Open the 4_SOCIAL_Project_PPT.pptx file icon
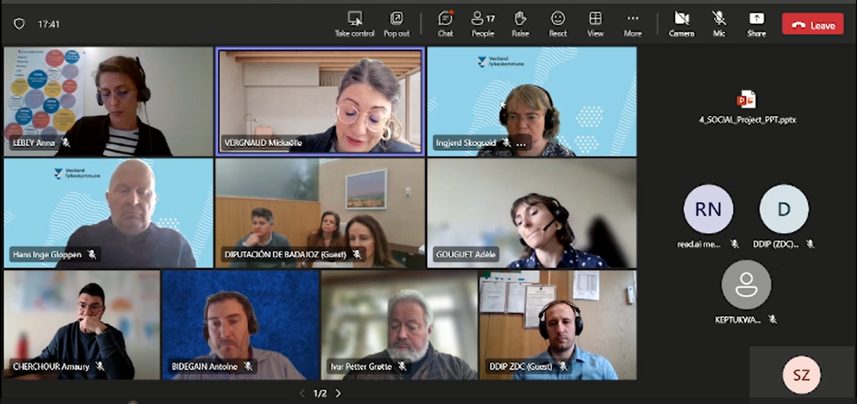This screenshot has width=857, height=404. click(x=746, y=100)
